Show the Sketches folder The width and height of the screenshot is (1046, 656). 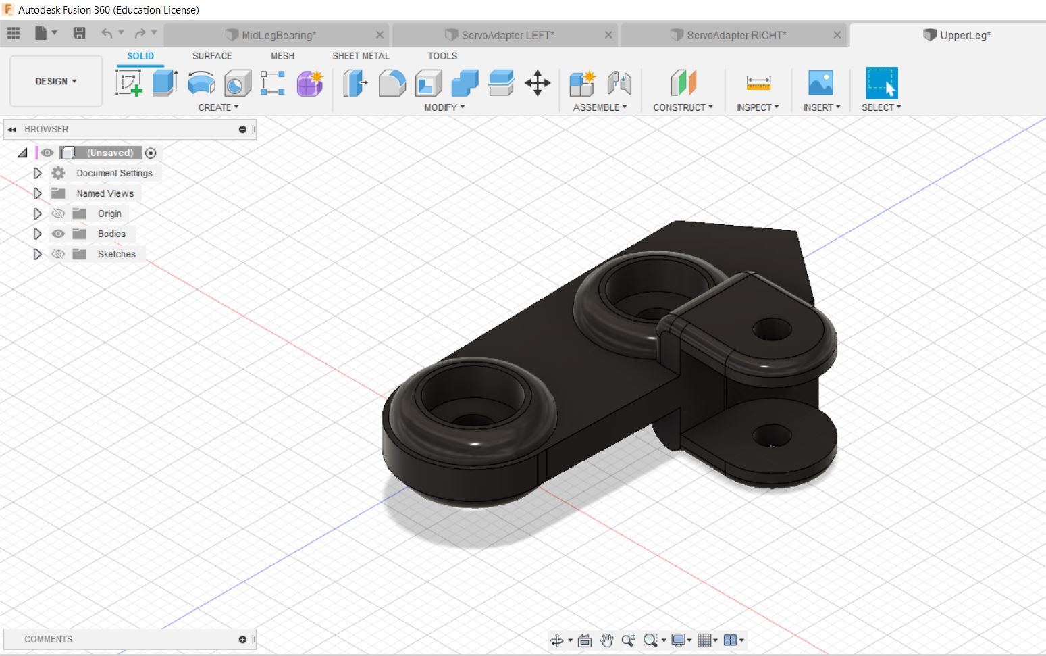[x=58, y=254]
